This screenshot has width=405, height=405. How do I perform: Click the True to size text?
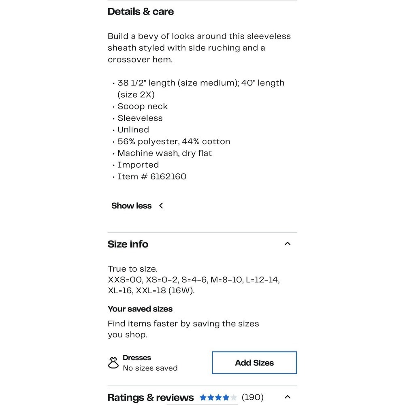tap(132, 269)
